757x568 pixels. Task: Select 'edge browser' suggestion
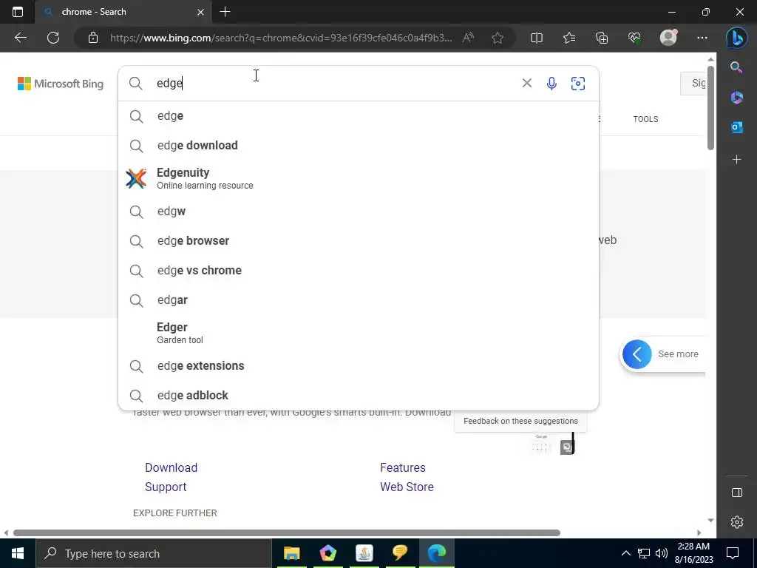(x=359, y=241)
